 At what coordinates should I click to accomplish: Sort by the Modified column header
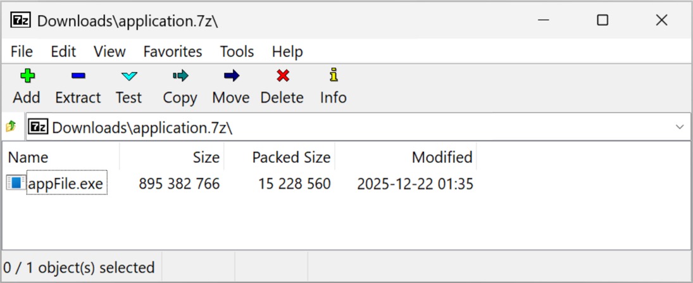pyautogui.click(x=442, y=157)
